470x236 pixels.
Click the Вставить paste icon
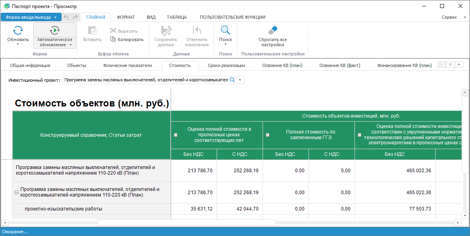(x=92, y=31)
